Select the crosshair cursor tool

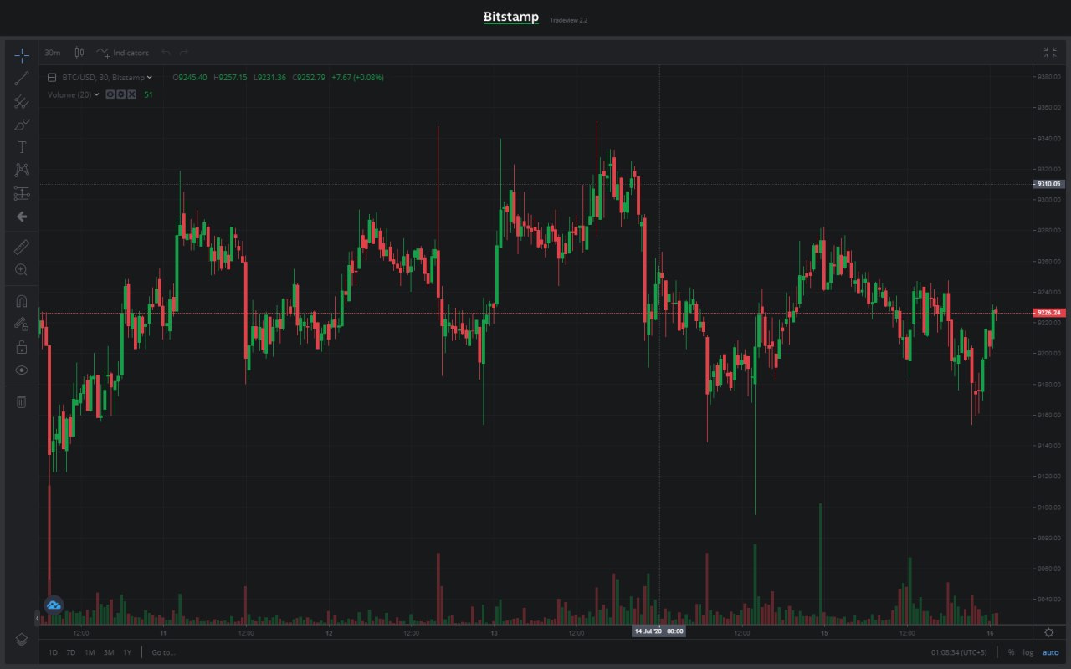point(22,55)
